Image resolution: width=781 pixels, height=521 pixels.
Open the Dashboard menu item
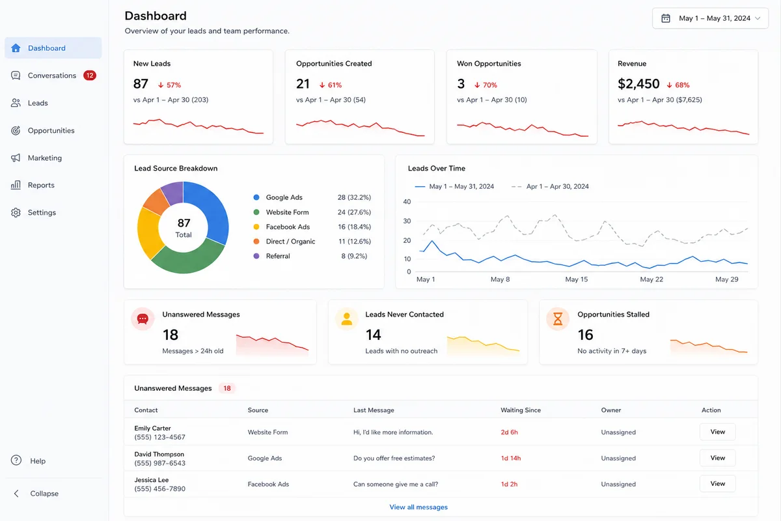click(x=53, y=48)
